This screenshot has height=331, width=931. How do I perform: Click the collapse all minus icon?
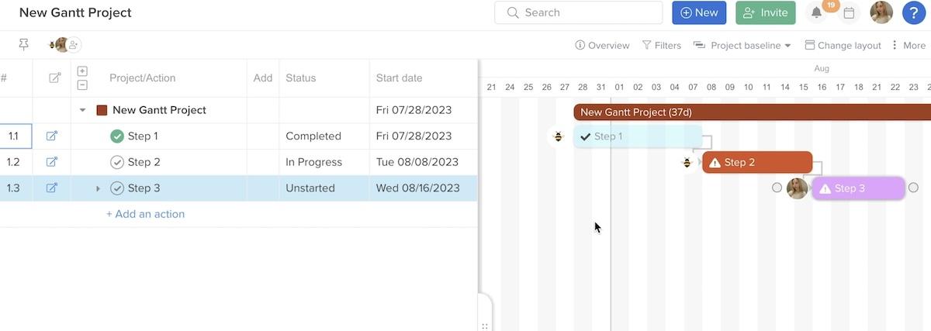[82, 84]
